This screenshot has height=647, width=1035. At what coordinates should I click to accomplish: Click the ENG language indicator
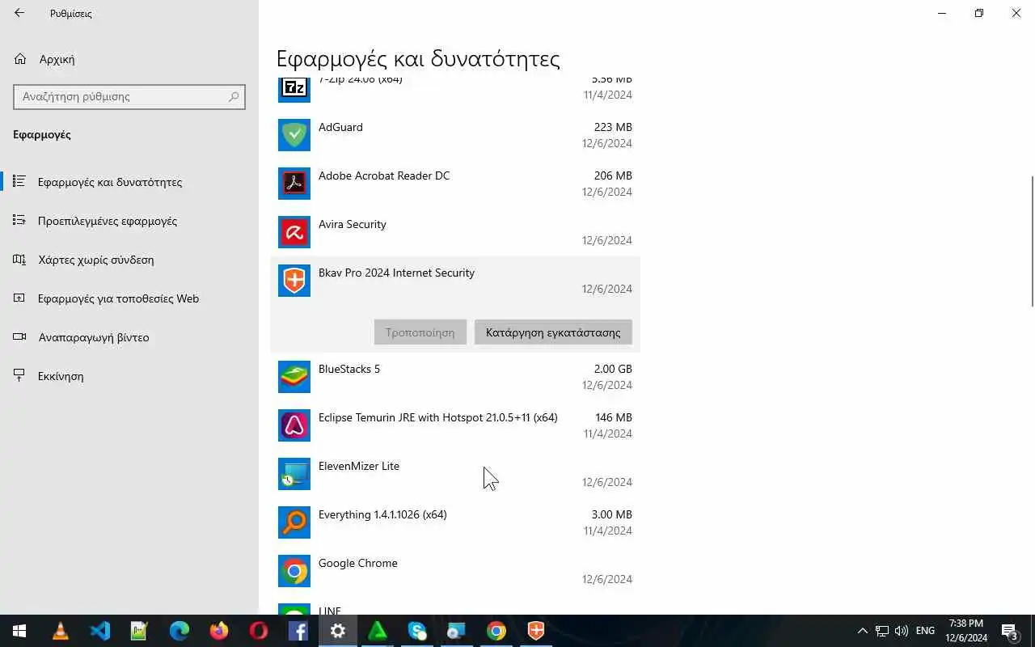pos(926,631)
